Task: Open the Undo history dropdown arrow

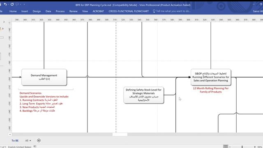Action: click(x=8, y=5)
